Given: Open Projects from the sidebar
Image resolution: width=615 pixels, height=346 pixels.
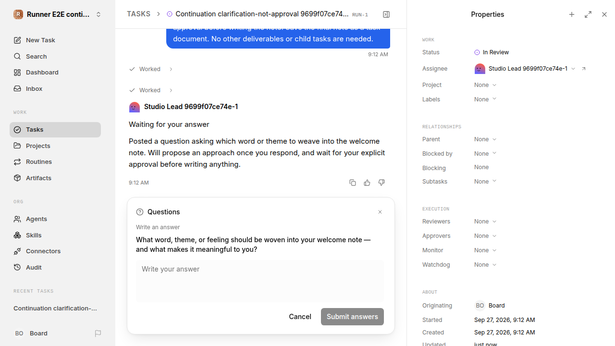Looking at the screenshot, I should coord(55,146).
